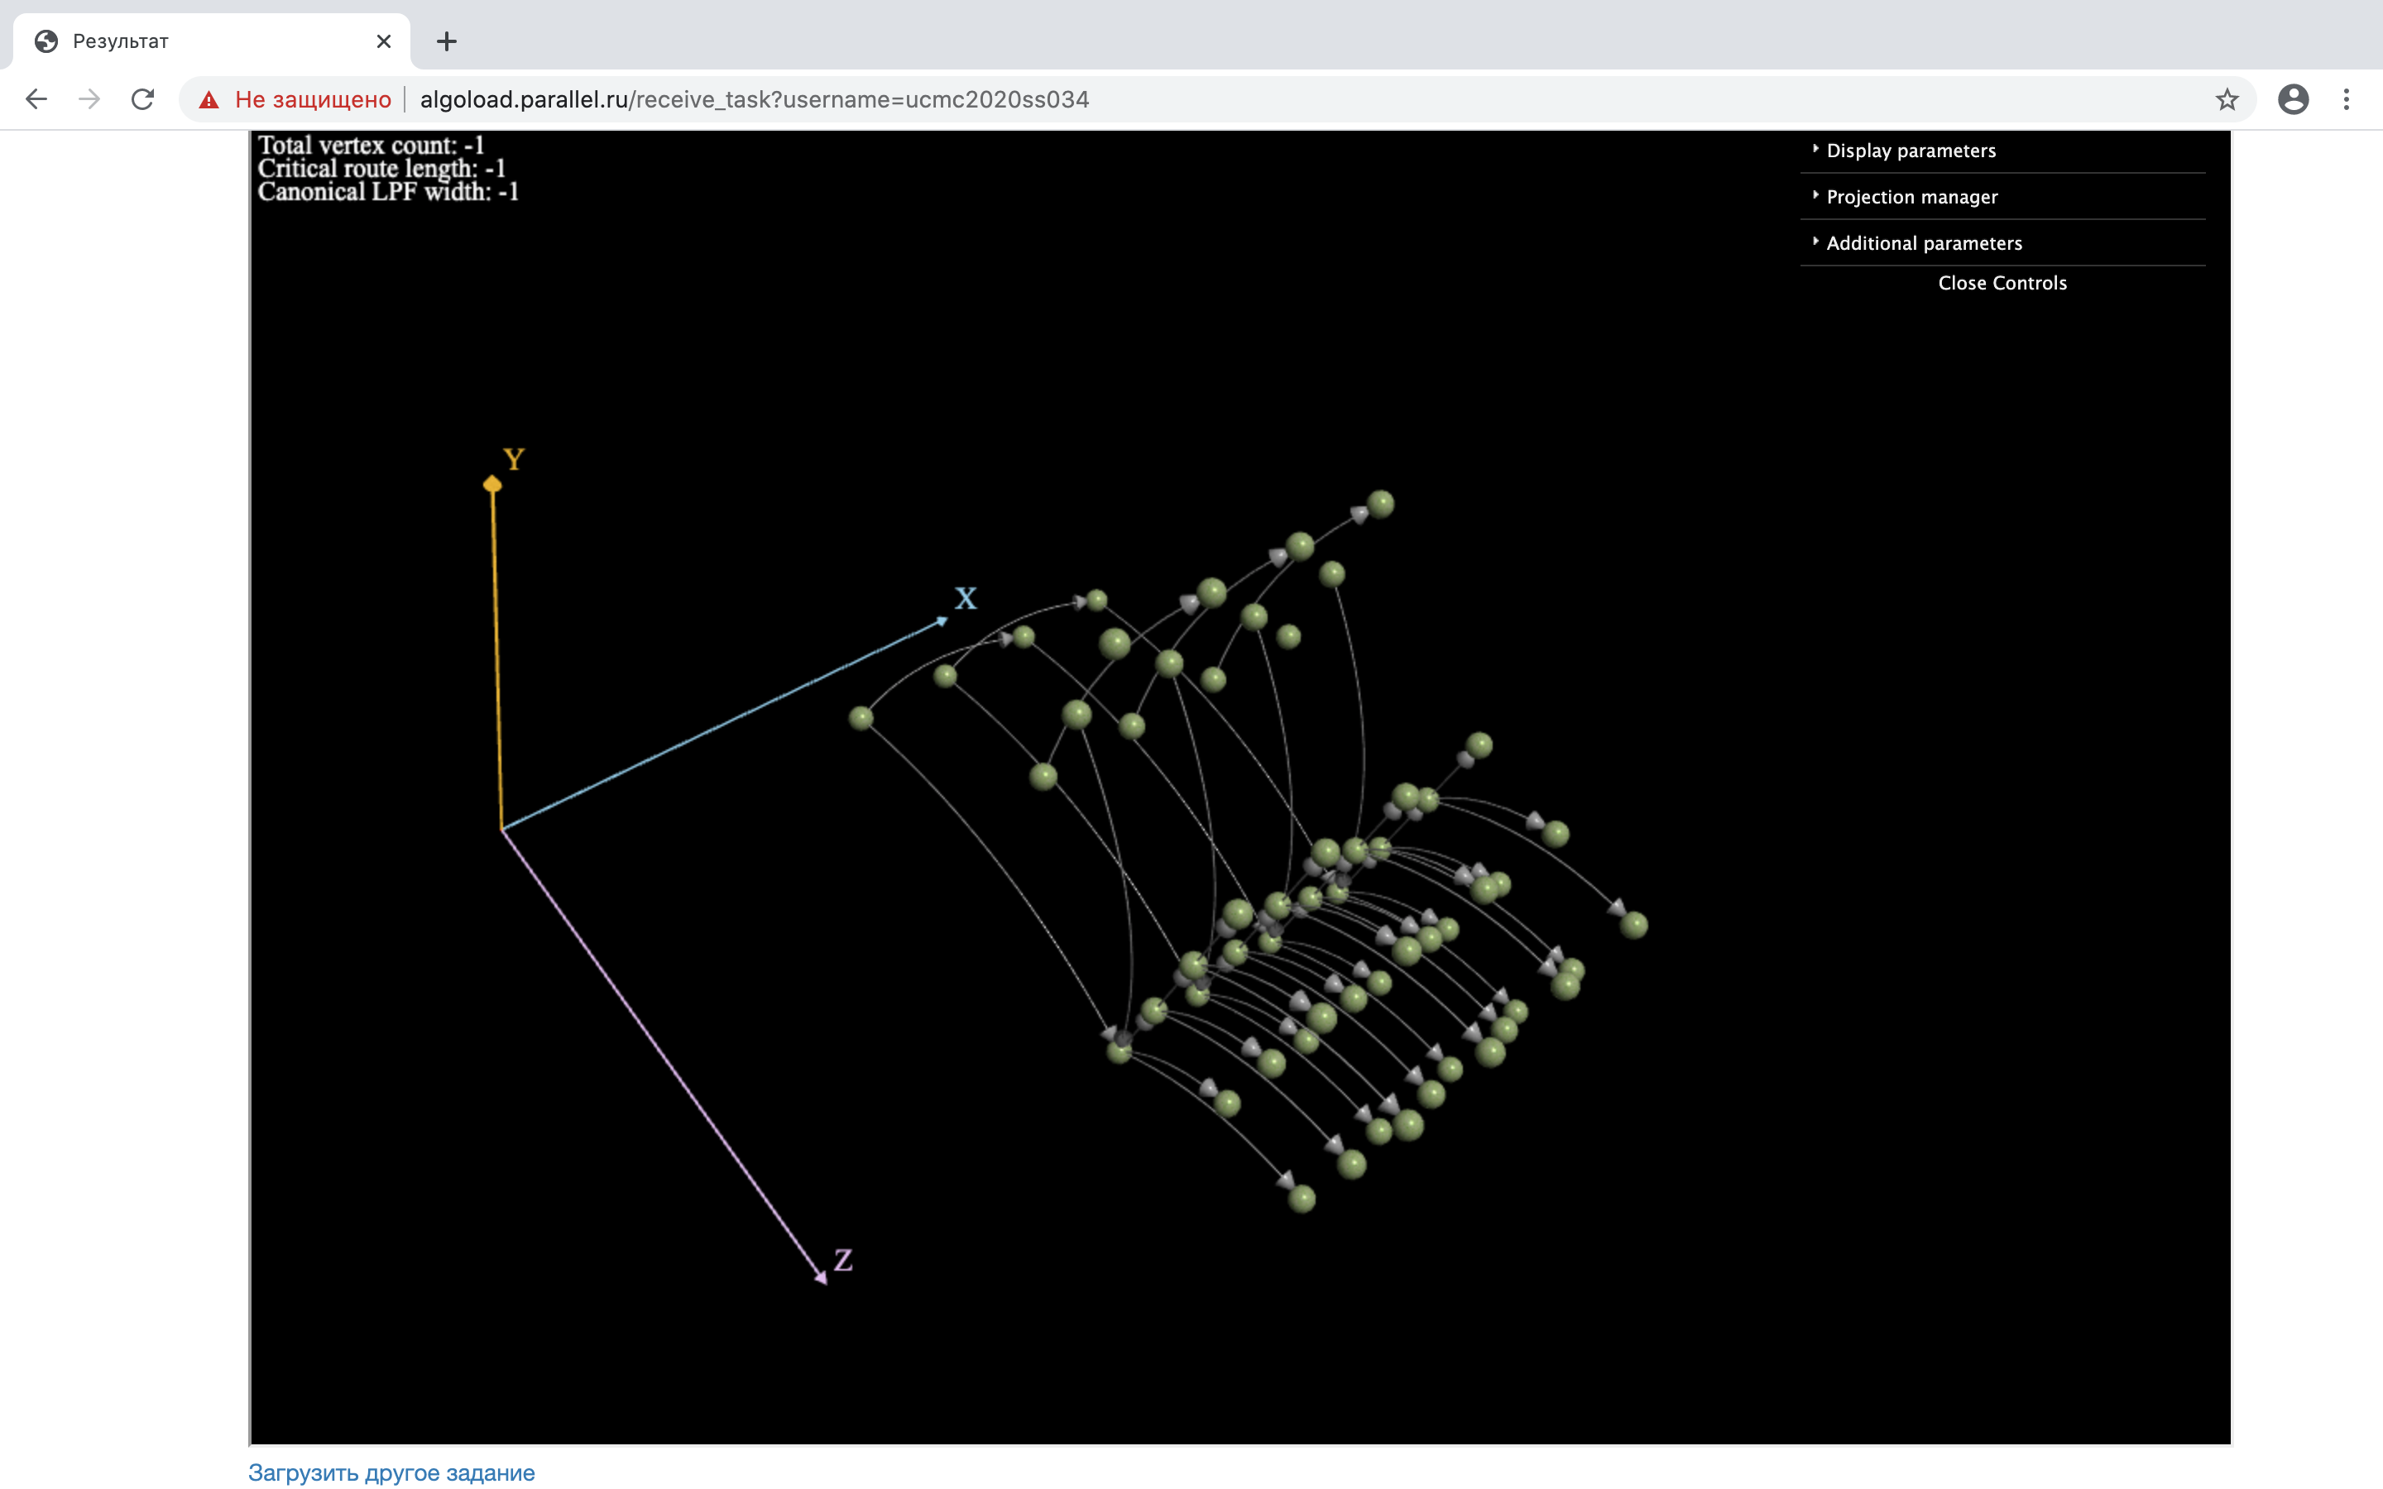This screenshot has height=1489, width=2383.
Task: Expand Display parameters section
Action: (x=2002, y=151)
